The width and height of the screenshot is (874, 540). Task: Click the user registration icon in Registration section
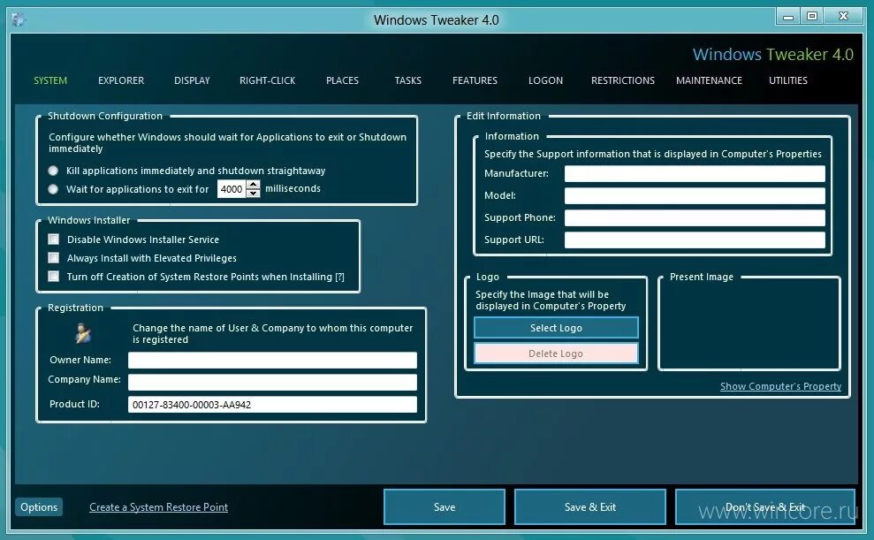(81, 333)
